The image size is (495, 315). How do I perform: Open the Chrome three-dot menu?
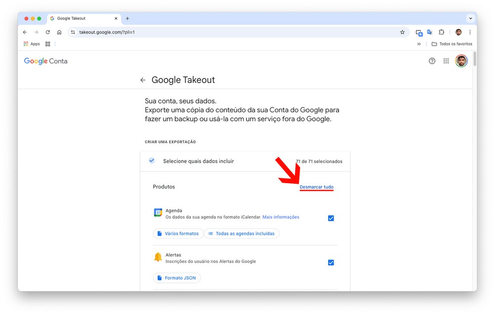[470, 32]
